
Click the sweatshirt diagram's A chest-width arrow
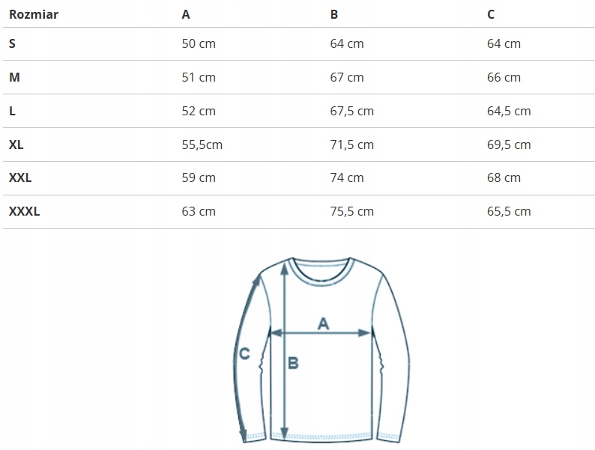click(x=321, y=332)
